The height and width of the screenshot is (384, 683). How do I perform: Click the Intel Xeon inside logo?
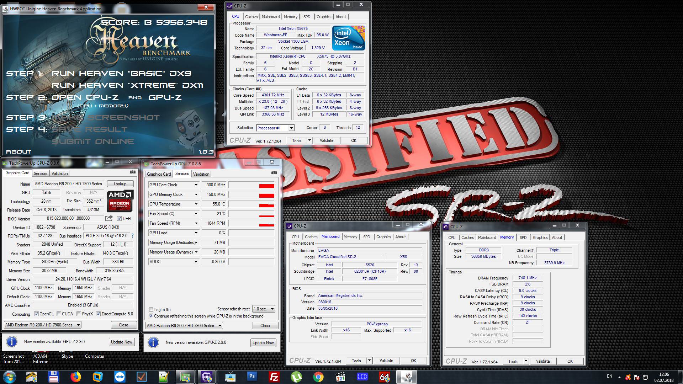[349, 38]
